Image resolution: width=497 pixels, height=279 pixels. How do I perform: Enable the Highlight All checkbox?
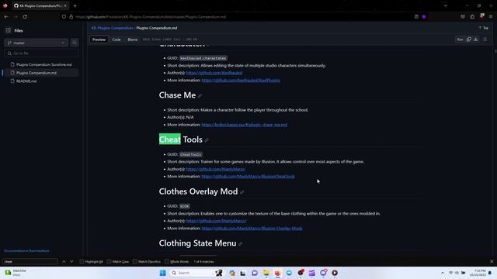pos(82,262)
